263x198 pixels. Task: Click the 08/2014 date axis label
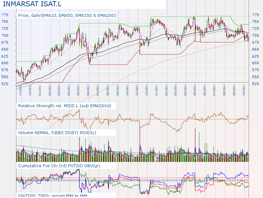tap(224, 90)
